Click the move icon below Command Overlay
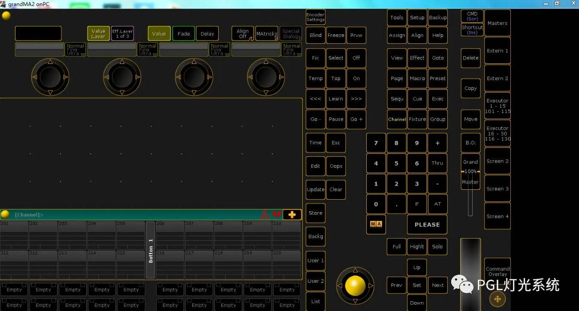This screenshot has width=579, height=311. (x=498, y=299)
